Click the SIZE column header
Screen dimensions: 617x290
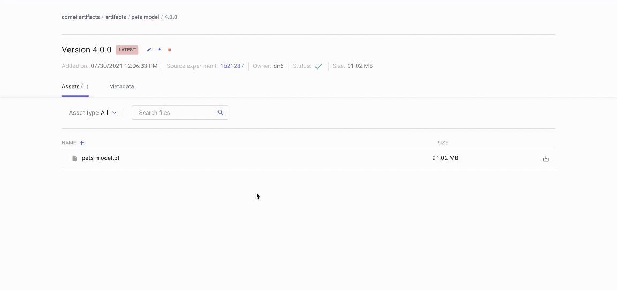point(442,143)
